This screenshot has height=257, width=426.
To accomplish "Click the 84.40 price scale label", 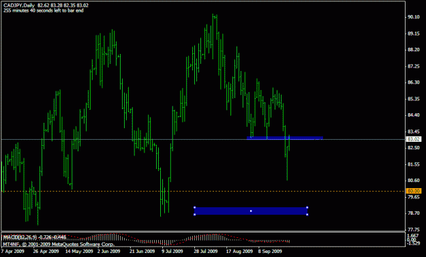I will 413,115.
